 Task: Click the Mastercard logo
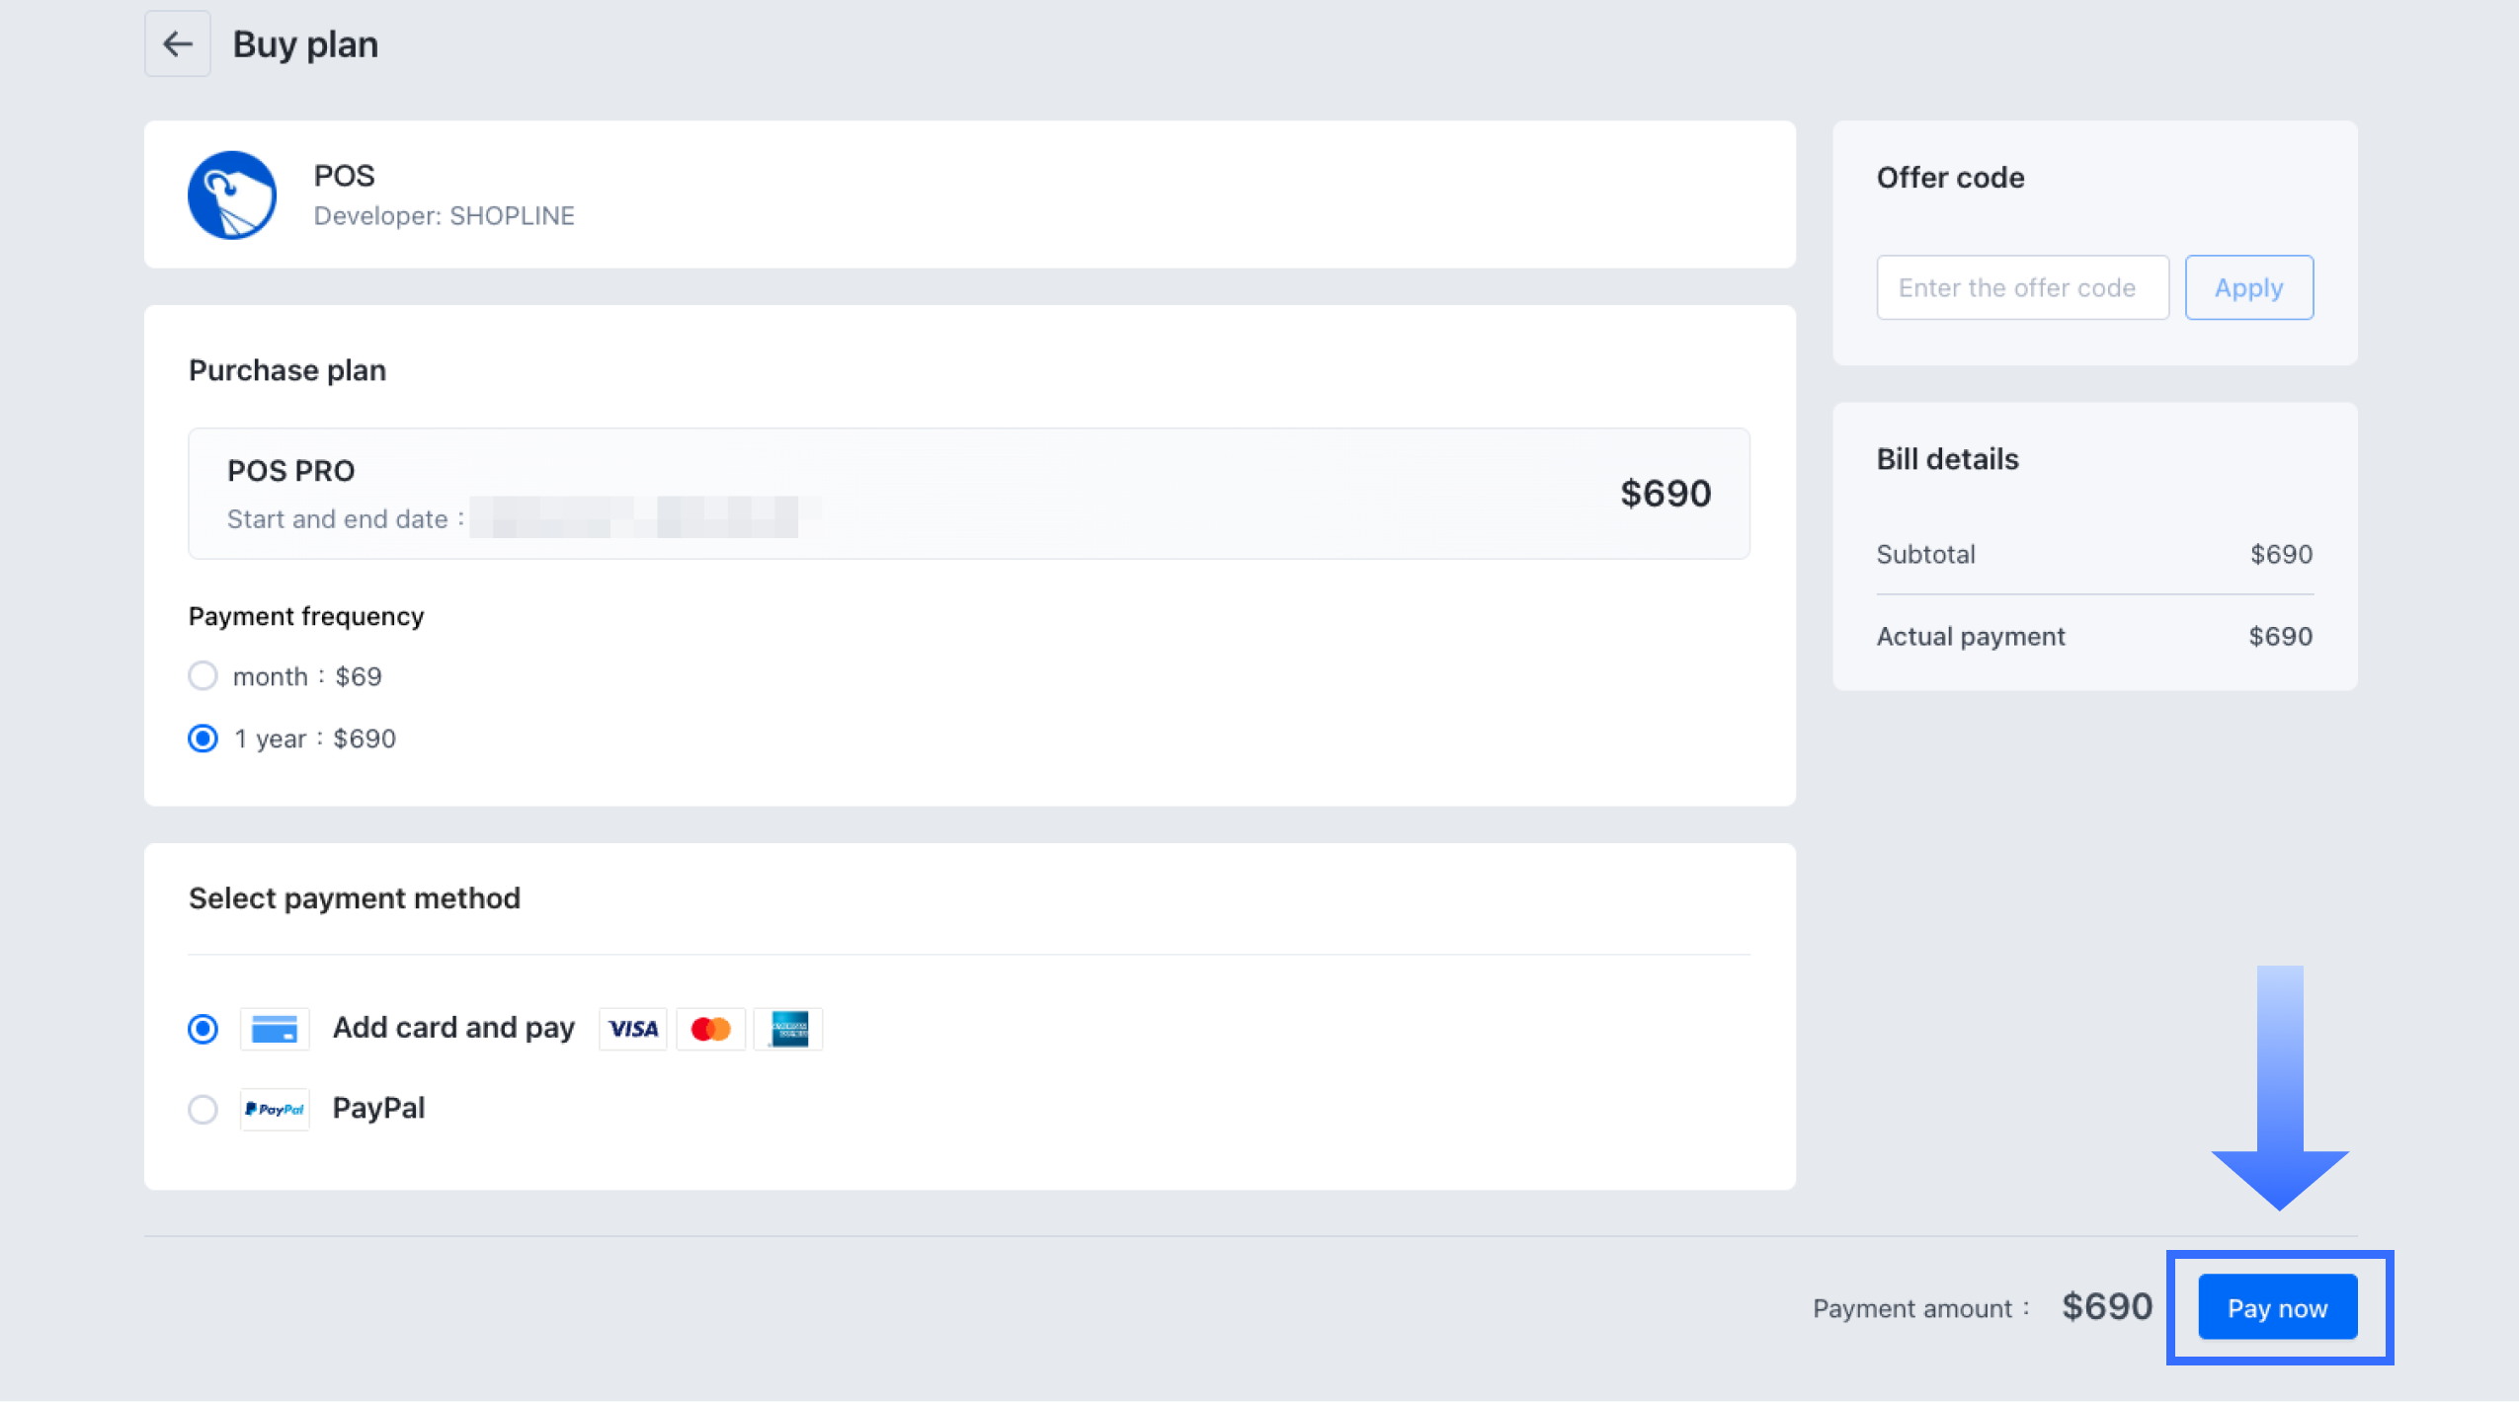[710, 1029]
